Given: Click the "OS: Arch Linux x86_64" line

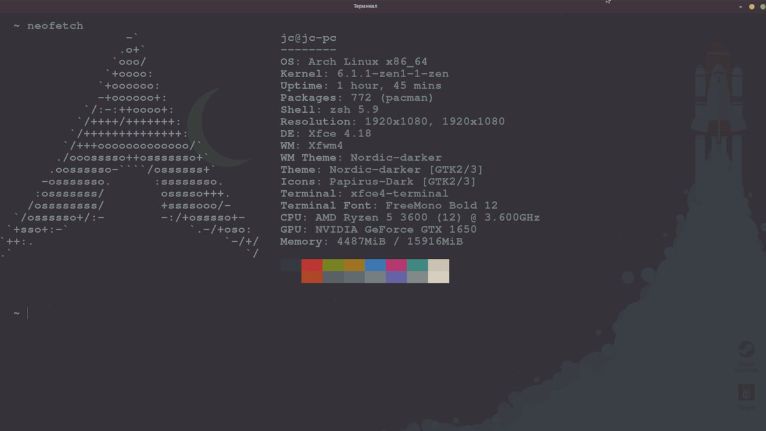Looking at the screenshot, I should (354, 62).
